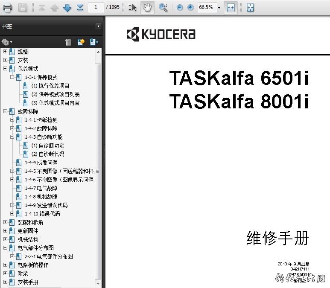Open the zoom percentage dropdown
This screenshot has width=330, height=288.
click(219, 8)
